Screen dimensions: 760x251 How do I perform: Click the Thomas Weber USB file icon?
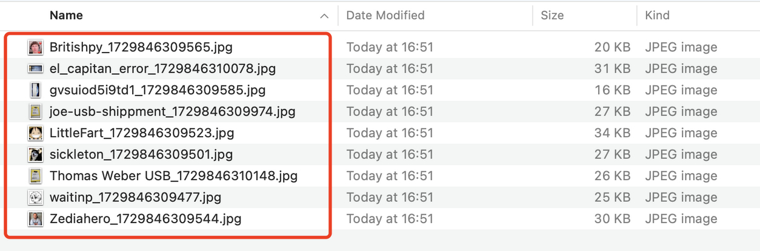click(x=36, y=176)
